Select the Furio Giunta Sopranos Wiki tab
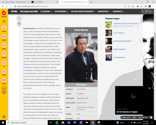Screen dimensions: 156x125 (74, 2)
